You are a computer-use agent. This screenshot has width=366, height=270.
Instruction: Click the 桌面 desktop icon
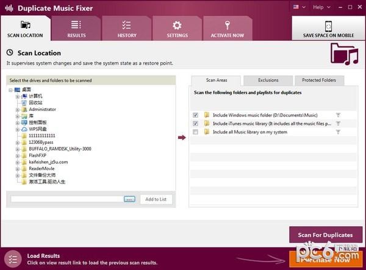(x=17, y=90)
